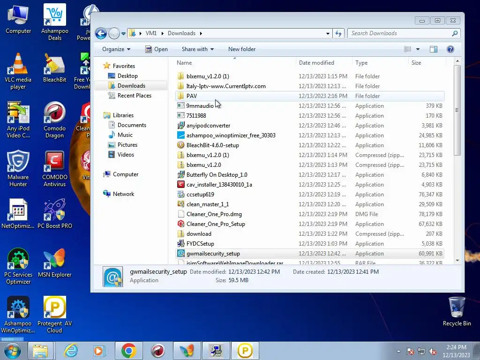
Task: Open NetOptimizer desktop shortcut
Action: click(x=18, y=214)
